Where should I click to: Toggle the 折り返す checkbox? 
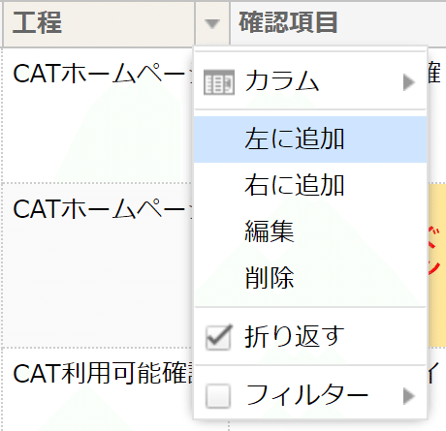(218, 337)
